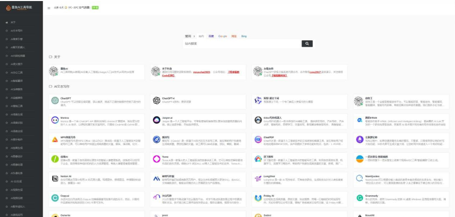Click the Jasper.ai logo icon
Screen dimensions: 455x217
(157, 120)
